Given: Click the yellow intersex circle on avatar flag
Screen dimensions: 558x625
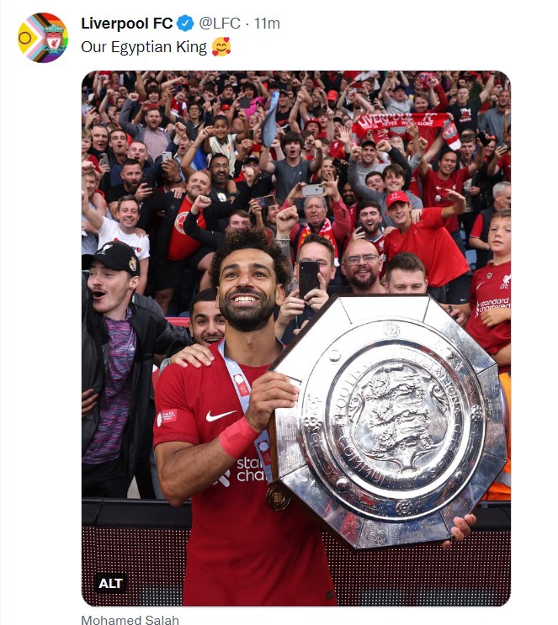Looking at the screenshot, I should tap(24, 38).
